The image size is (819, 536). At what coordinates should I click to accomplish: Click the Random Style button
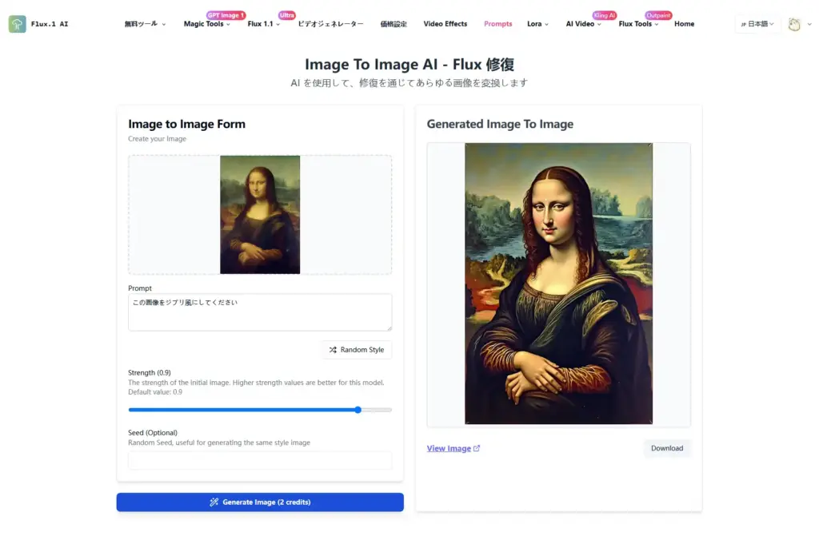tap(357, 350)
